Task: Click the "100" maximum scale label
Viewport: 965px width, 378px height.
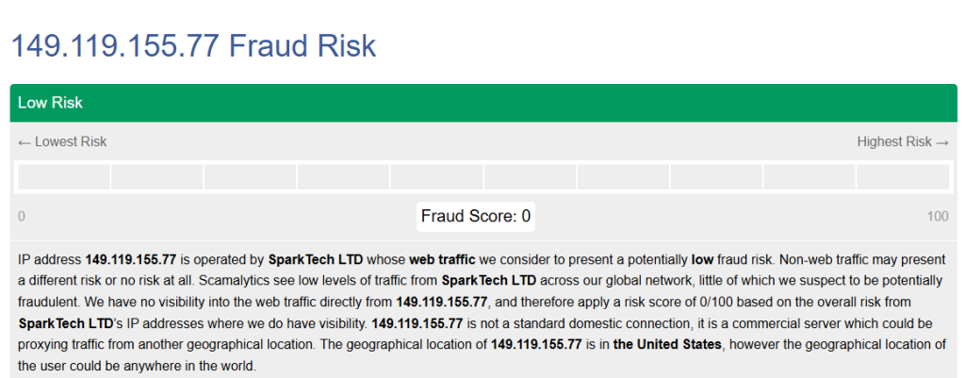Action: [937, 217]
